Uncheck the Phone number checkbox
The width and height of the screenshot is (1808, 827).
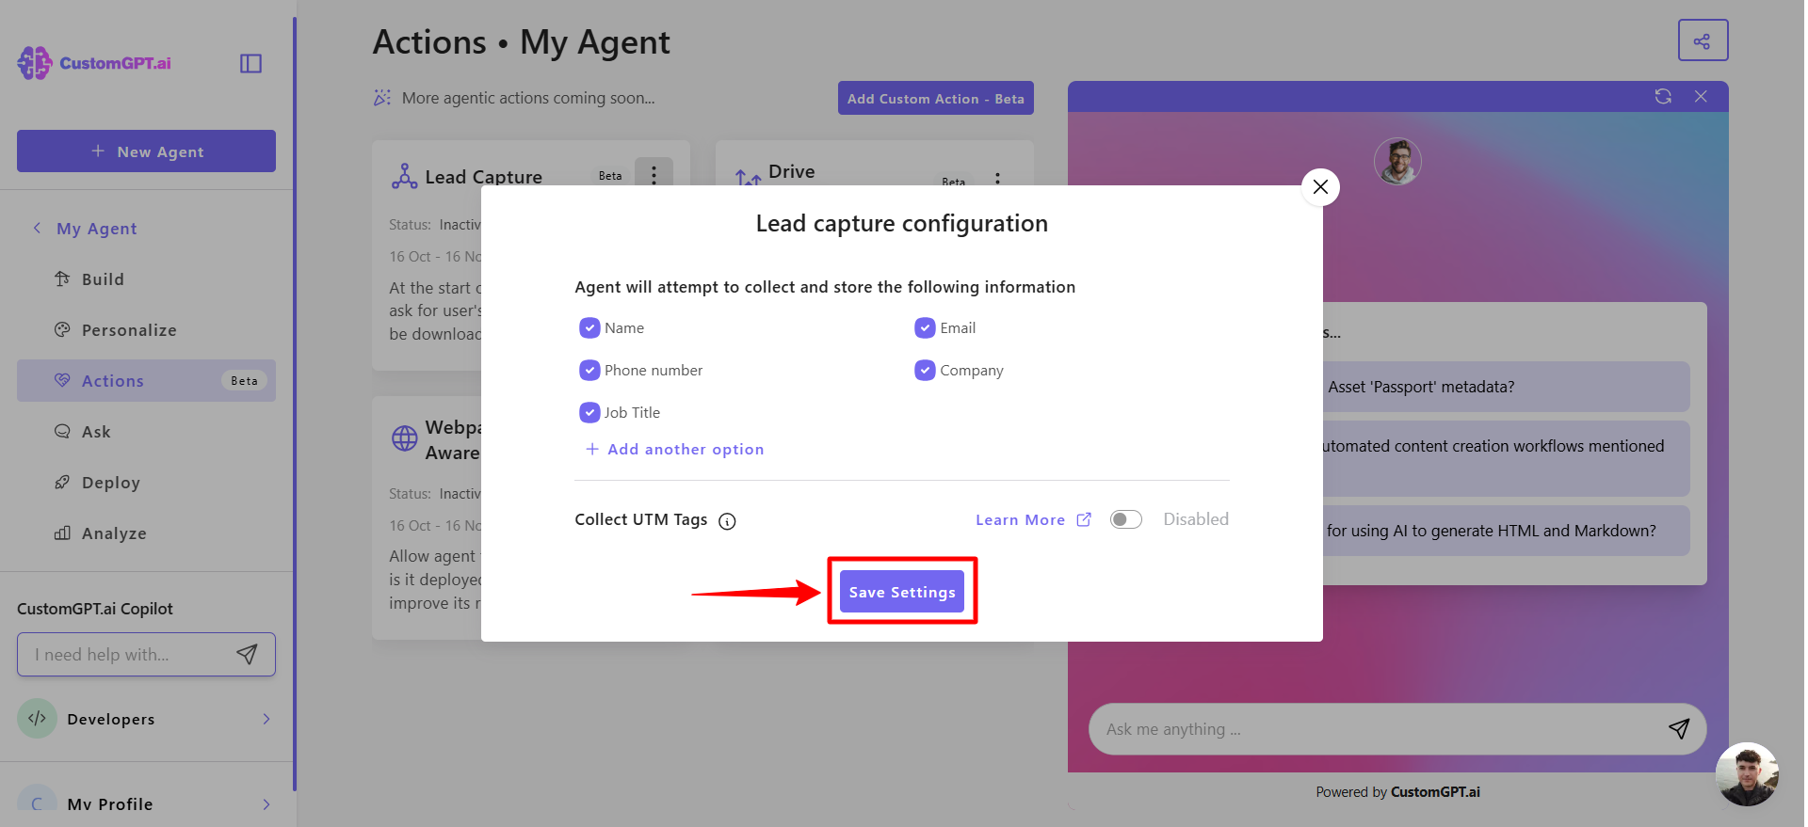point(589,370)
